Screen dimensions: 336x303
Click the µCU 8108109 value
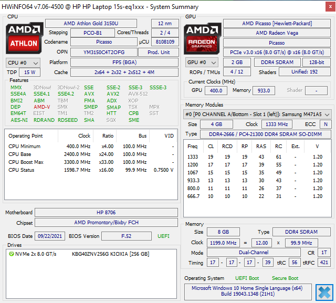165,42
